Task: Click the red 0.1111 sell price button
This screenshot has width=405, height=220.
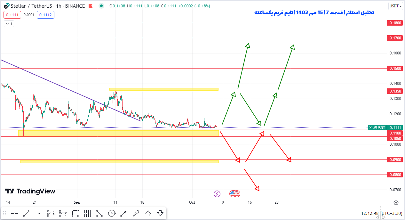Action: (12, 15)
